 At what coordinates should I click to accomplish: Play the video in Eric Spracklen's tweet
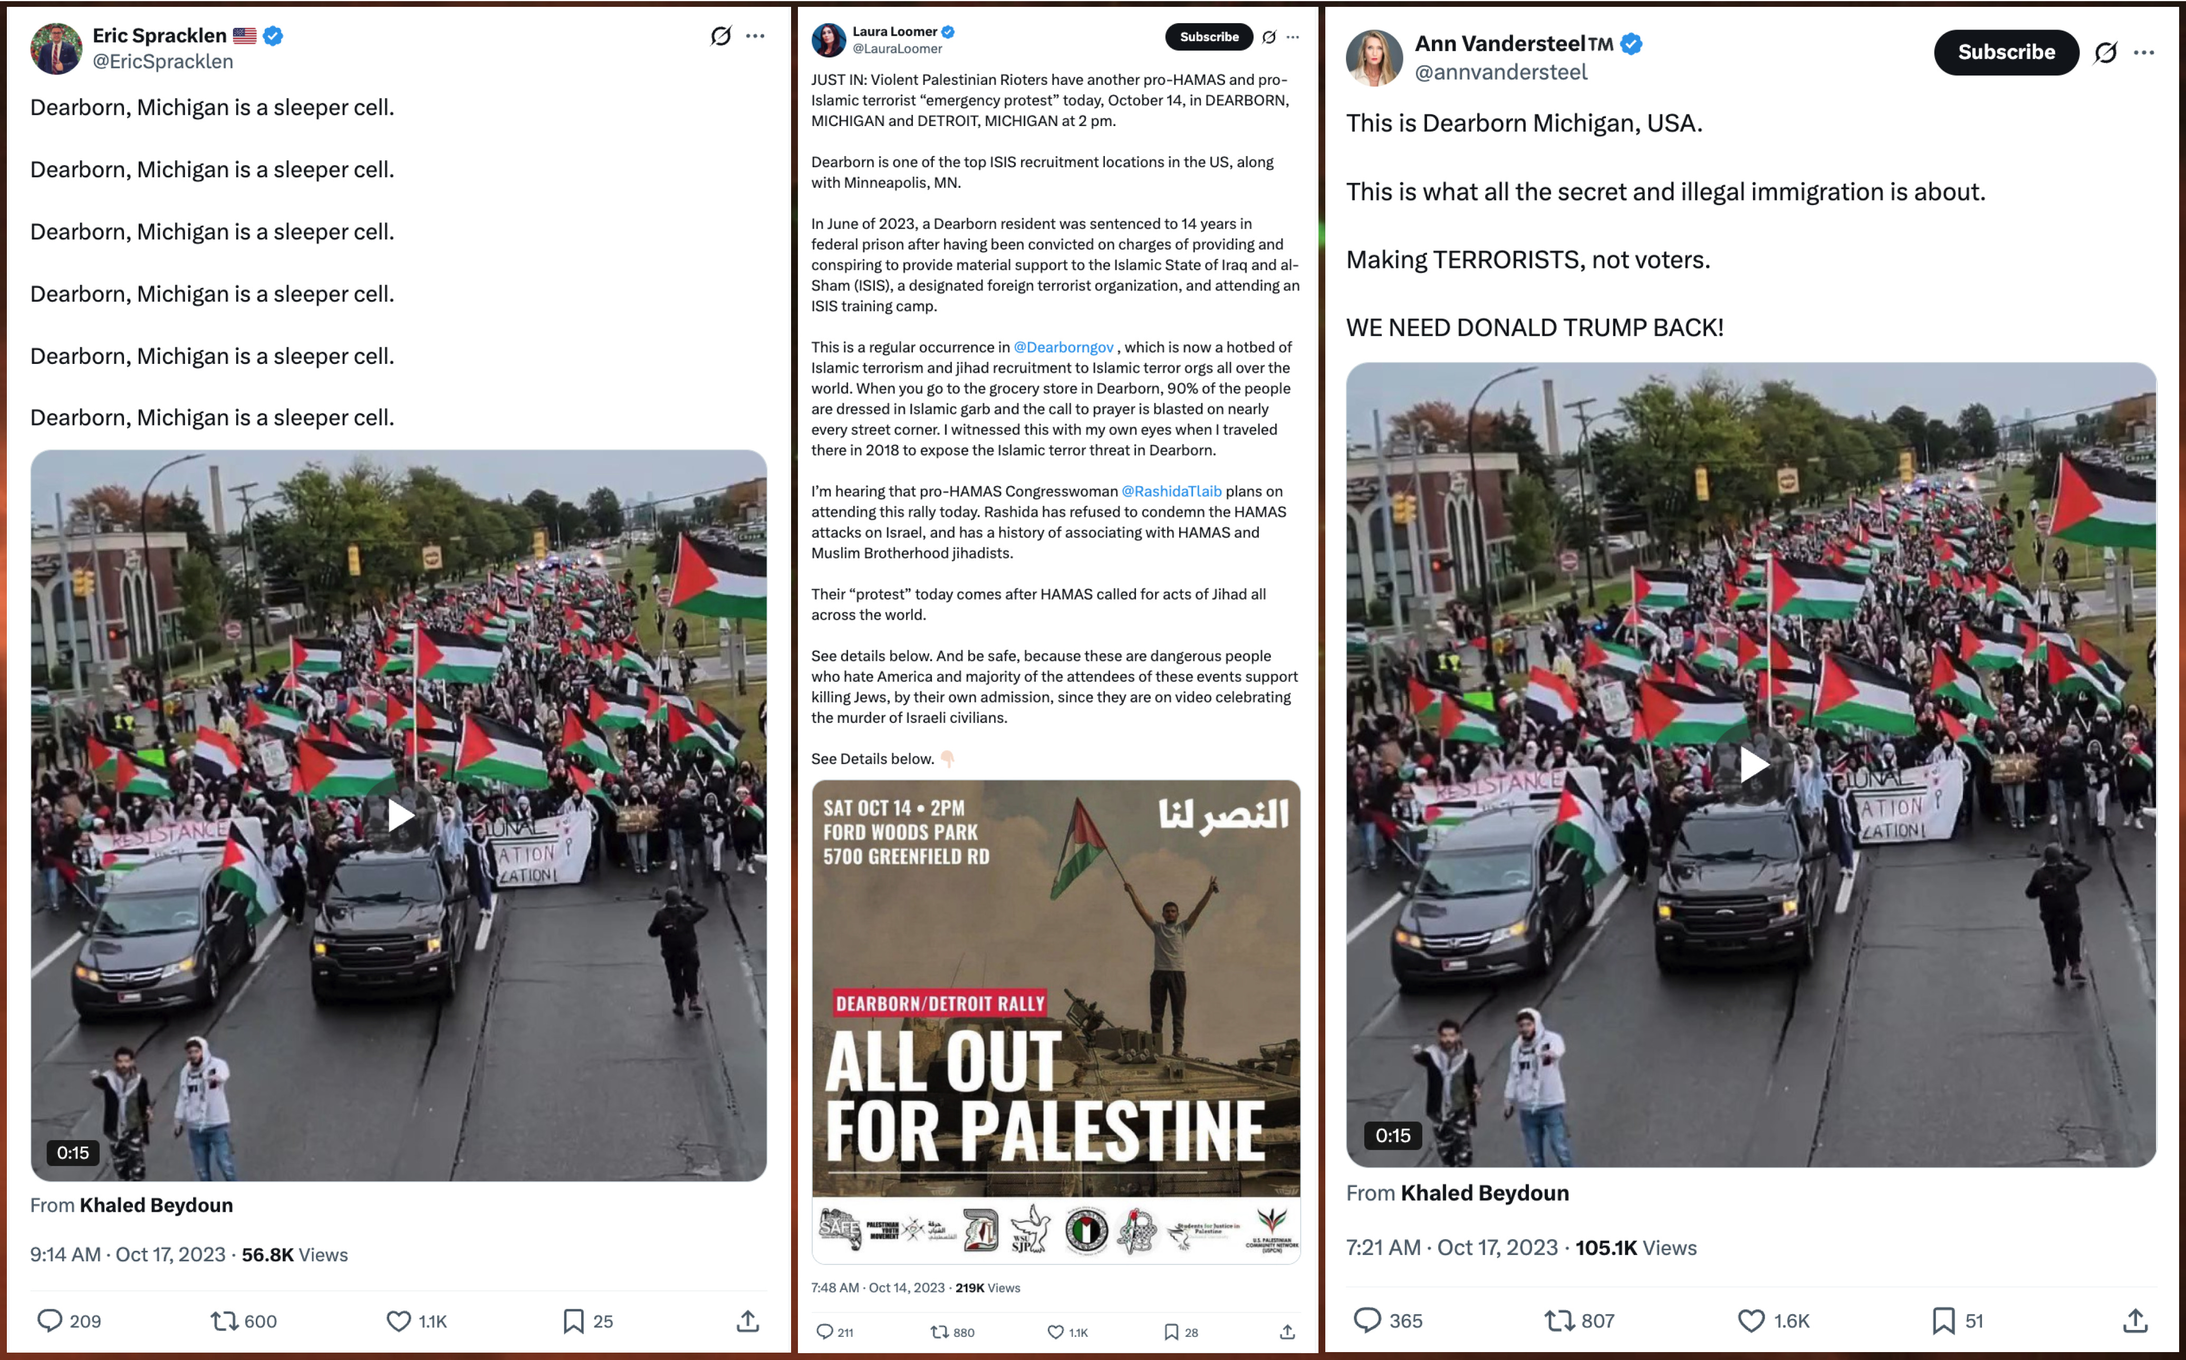tap(399, 816)
